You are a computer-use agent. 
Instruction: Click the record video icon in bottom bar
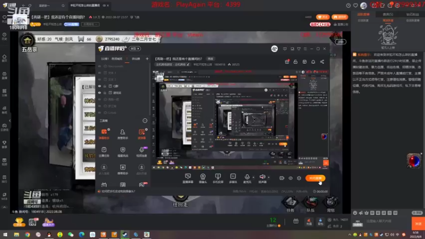point(282,178)
